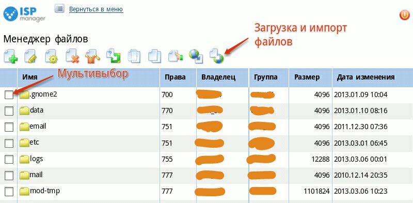This screenshot has height=203, width=413.
Task: Click the delete file icon with red X
Action: click(72, 56)
